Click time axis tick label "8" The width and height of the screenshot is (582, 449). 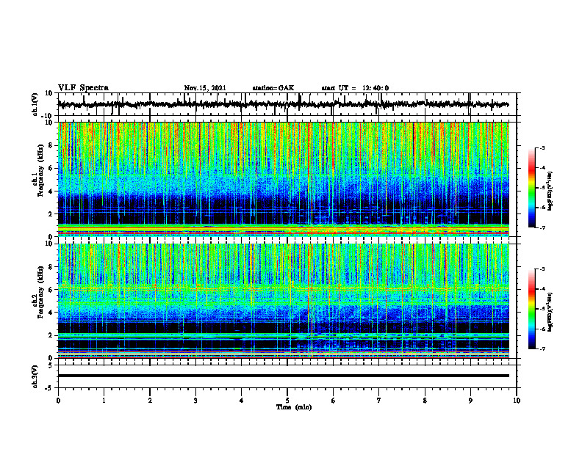point(425,401)
